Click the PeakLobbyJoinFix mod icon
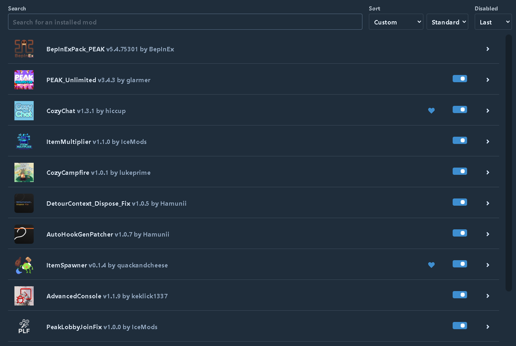 pyautogui.click(x=24, y=327)
